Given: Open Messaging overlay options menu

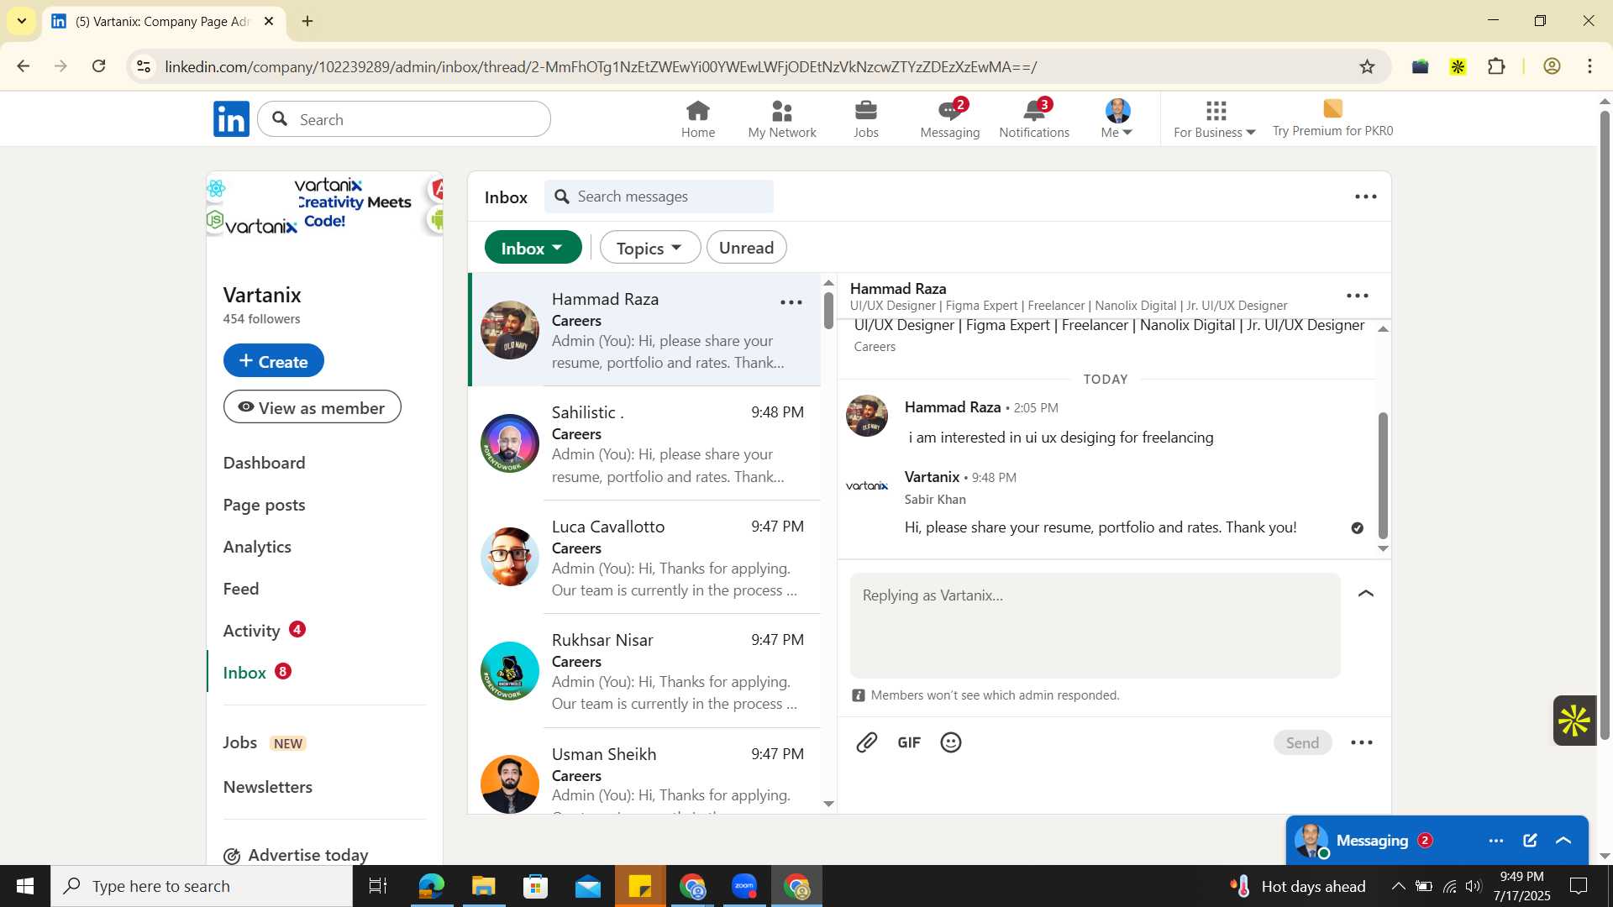Looking at the screenshot, I should pyautogui.click(x=1496, y=841).
